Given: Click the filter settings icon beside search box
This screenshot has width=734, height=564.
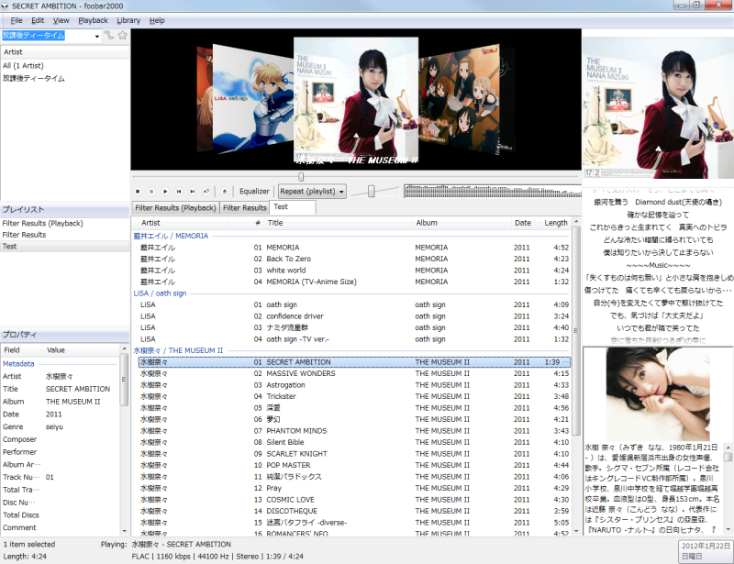Looking at the screenshot, I should point(109,35).
